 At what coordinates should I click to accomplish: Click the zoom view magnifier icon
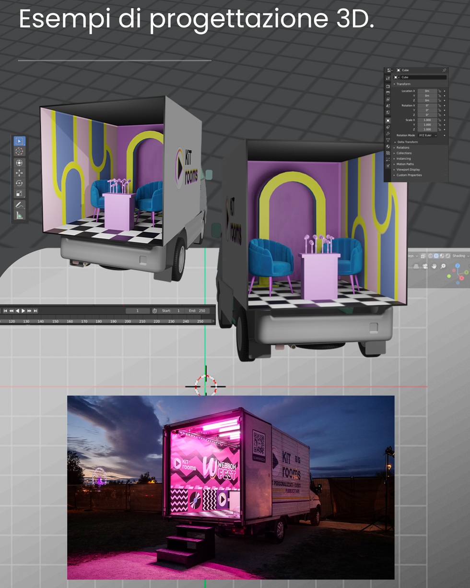click(443, 266)
